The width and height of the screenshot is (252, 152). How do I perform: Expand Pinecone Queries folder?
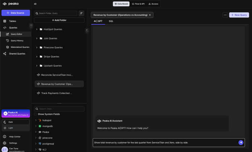[x=37, y=48]
